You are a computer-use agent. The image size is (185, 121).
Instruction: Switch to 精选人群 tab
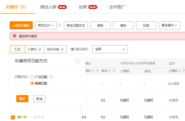click(x=48, y=7)
